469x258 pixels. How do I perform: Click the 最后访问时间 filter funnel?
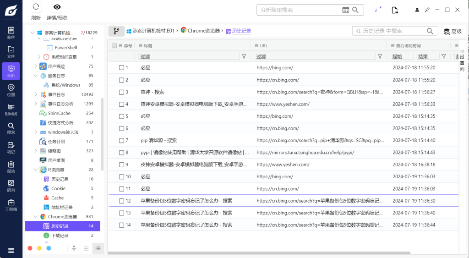point(443,56)
